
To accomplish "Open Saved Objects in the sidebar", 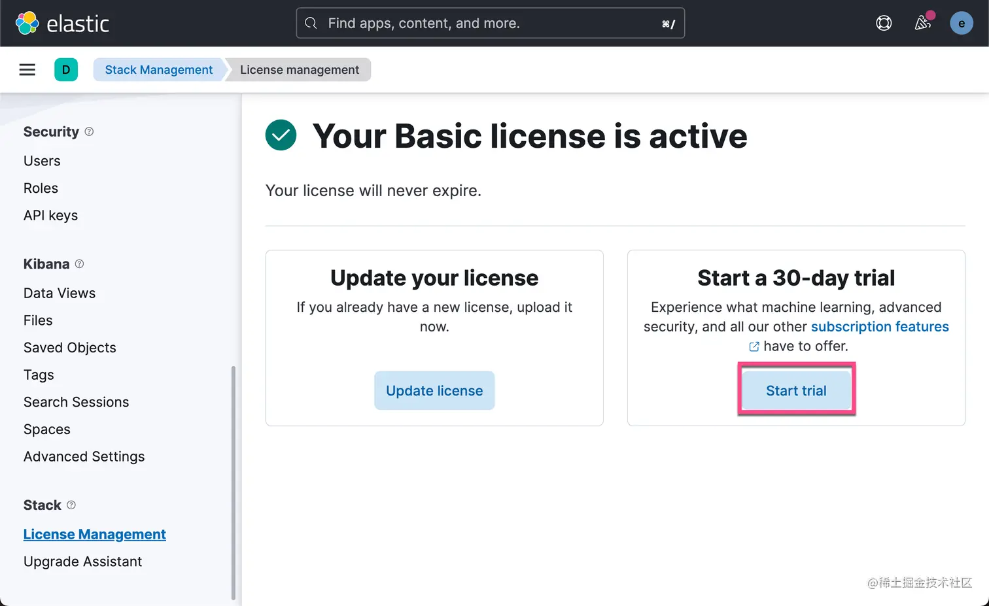I will pos(70,348).
